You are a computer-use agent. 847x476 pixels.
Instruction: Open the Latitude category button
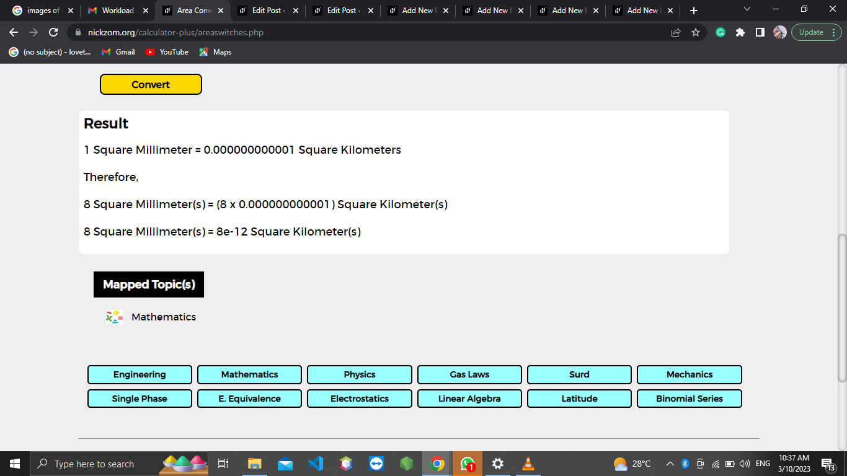point(579,399)
